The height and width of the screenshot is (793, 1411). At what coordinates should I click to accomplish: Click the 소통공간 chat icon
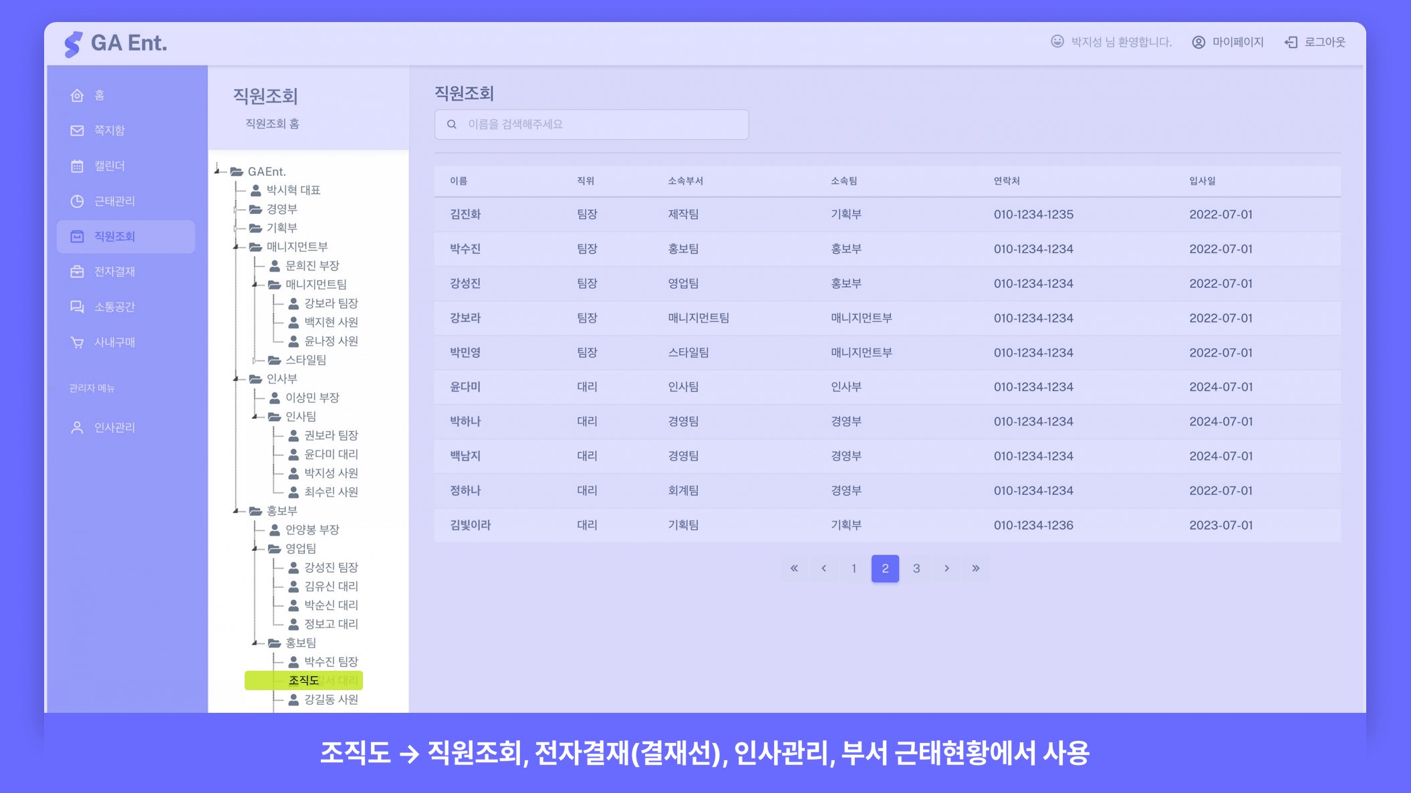tap(77, 307)
